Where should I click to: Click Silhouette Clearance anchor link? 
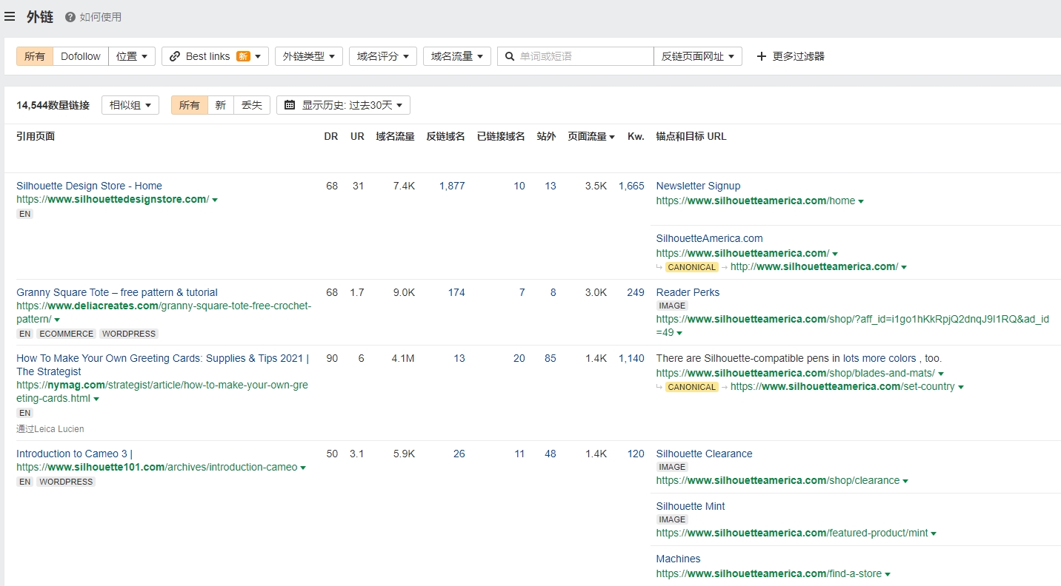click(x=704, y=454)
